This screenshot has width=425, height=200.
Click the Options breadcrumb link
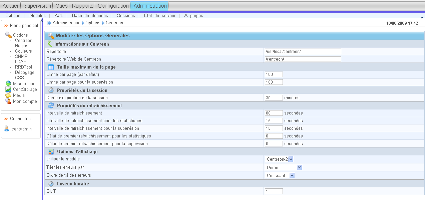(93, 23)
